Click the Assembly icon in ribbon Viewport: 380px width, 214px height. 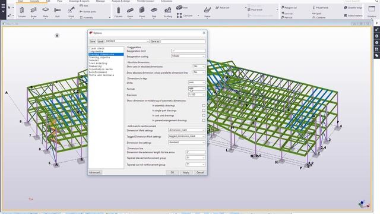(81, 17)
